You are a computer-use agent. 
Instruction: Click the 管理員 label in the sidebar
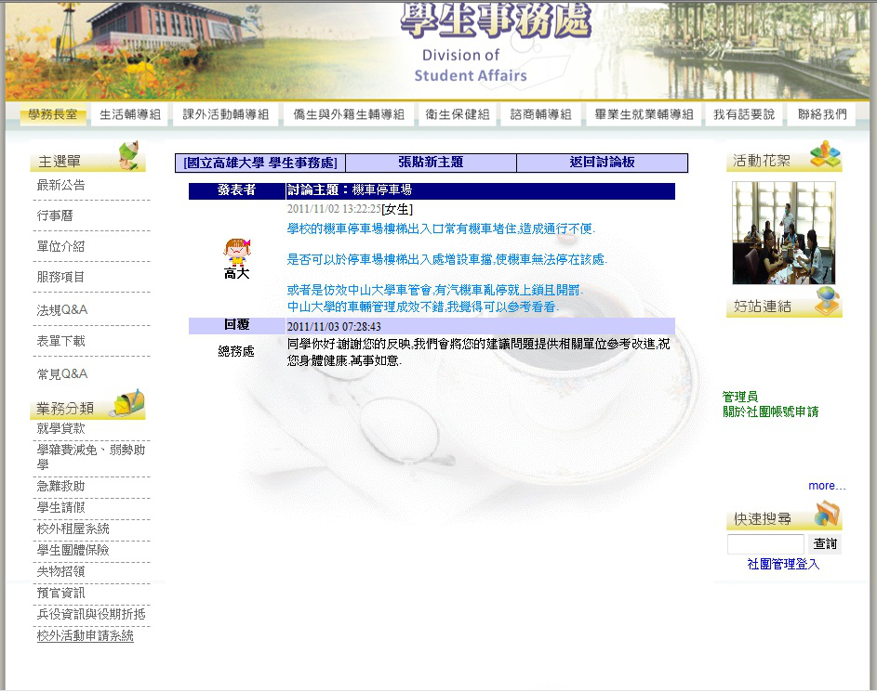pos(740,397)
